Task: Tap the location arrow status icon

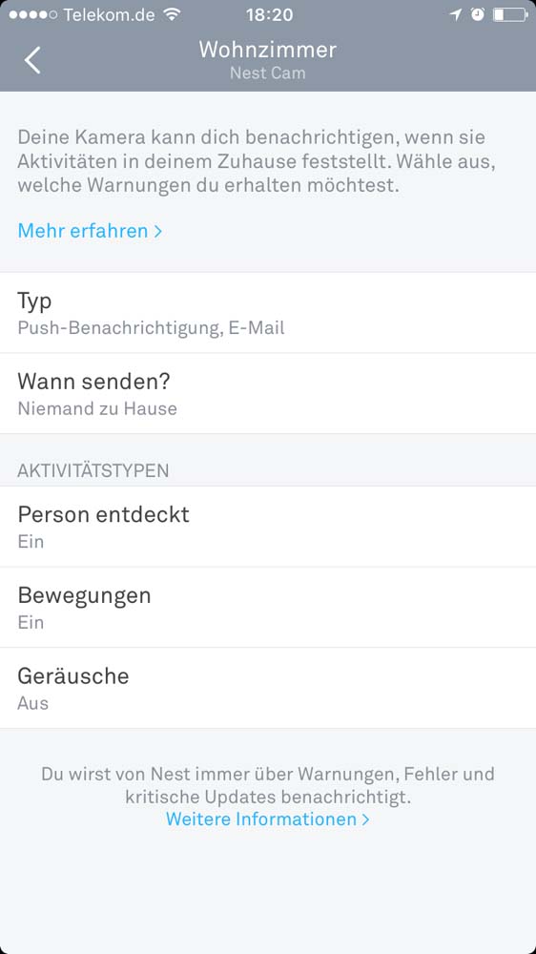Action: [x=456, y=14]
